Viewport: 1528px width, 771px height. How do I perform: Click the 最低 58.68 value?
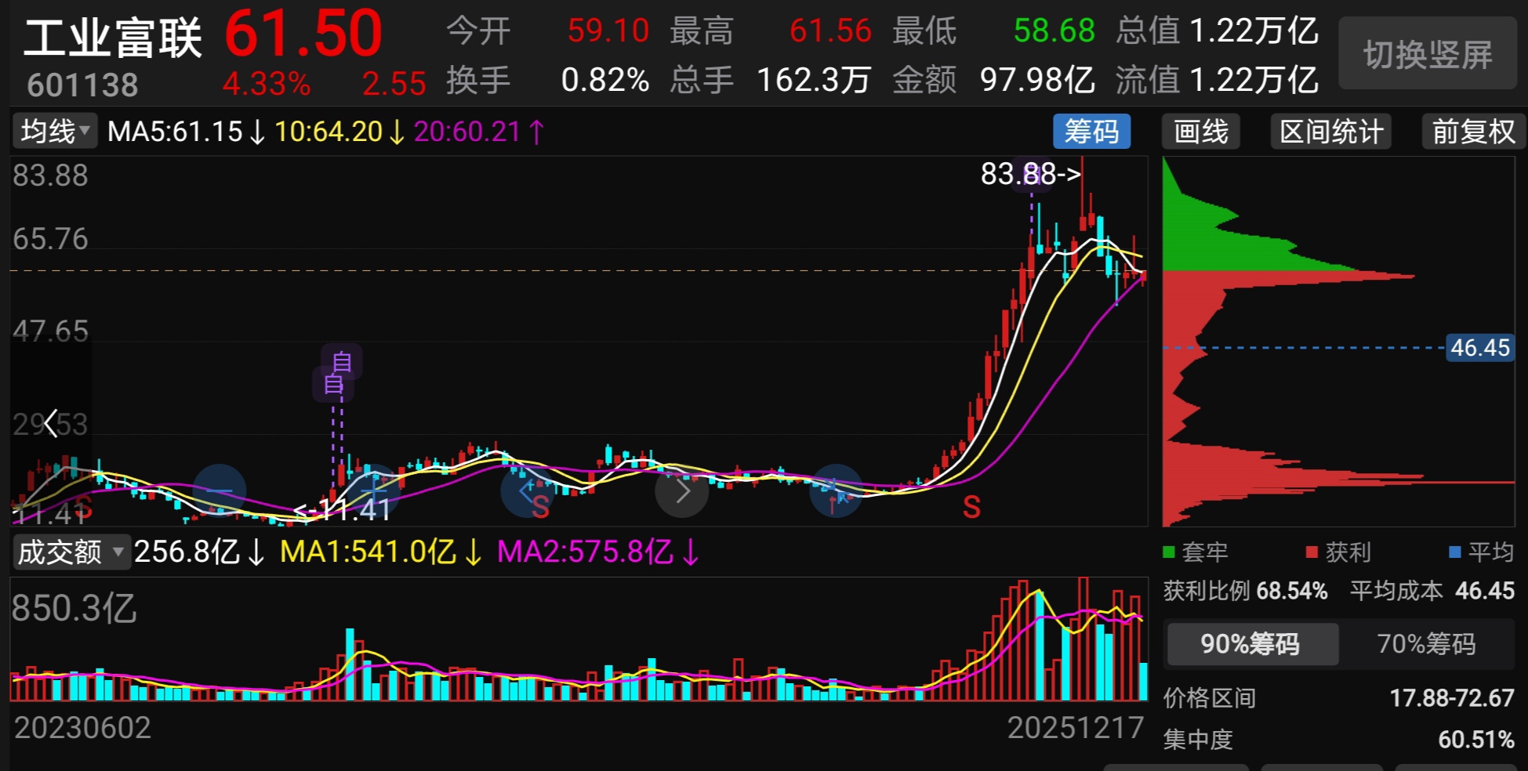point(1054,31)
